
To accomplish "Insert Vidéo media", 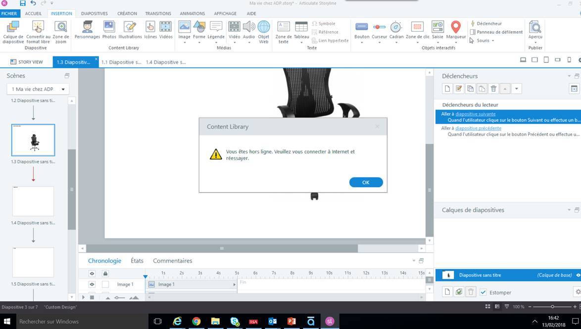I will (x=234, y=30).
